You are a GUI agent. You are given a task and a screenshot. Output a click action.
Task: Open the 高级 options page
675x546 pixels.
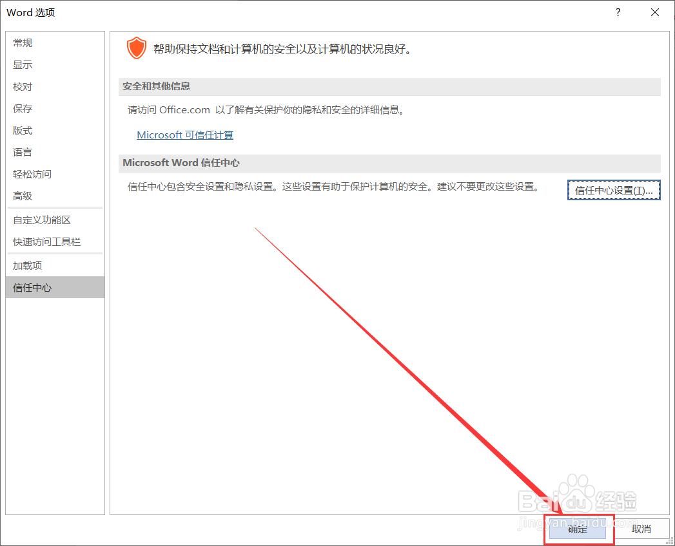55,196
